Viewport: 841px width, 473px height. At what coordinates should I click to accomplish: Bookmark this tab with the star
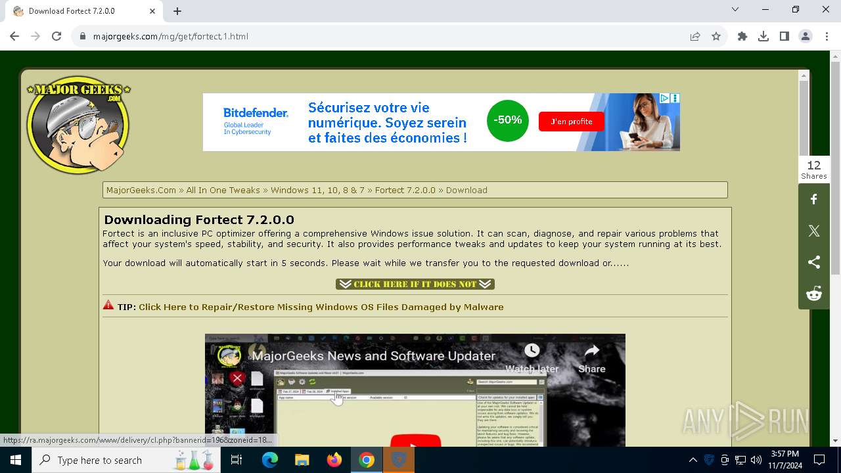click(716, 36)
